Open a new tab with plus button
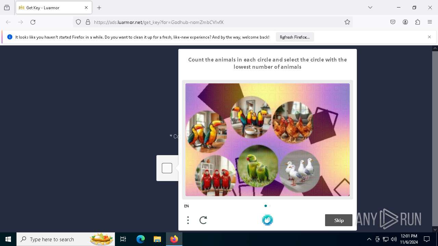Screen dimensions: 438x246 [x=99, y=8]
